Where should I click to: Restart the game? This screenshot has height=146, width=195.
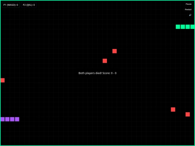pyautogui.click(x=188, y=10)
